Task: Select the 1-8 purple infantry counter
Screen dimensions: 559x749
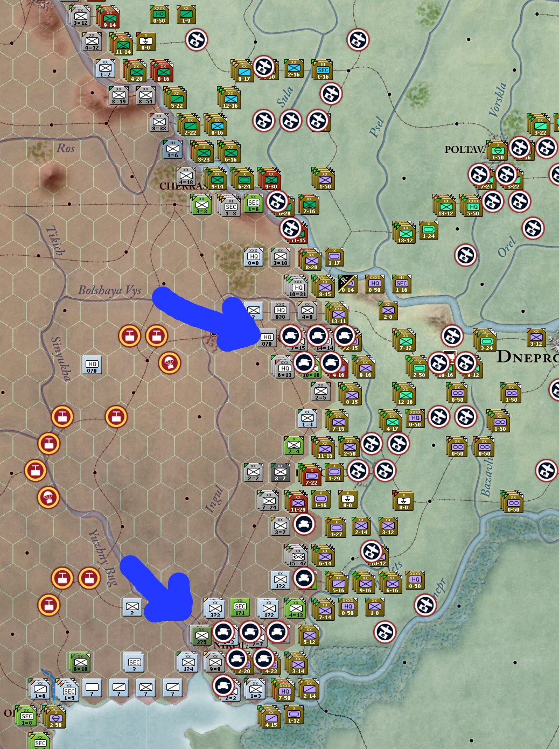Action: pos(374,607)
